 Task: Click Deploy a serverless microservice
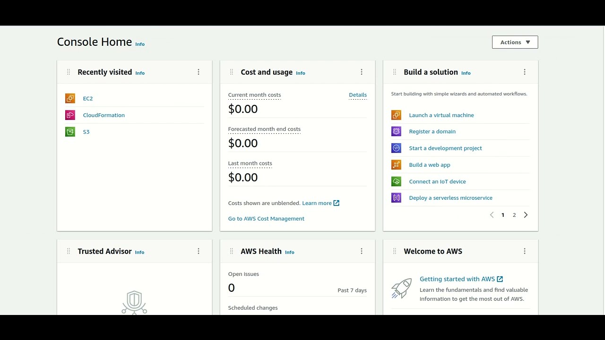[x=450, y=198]
